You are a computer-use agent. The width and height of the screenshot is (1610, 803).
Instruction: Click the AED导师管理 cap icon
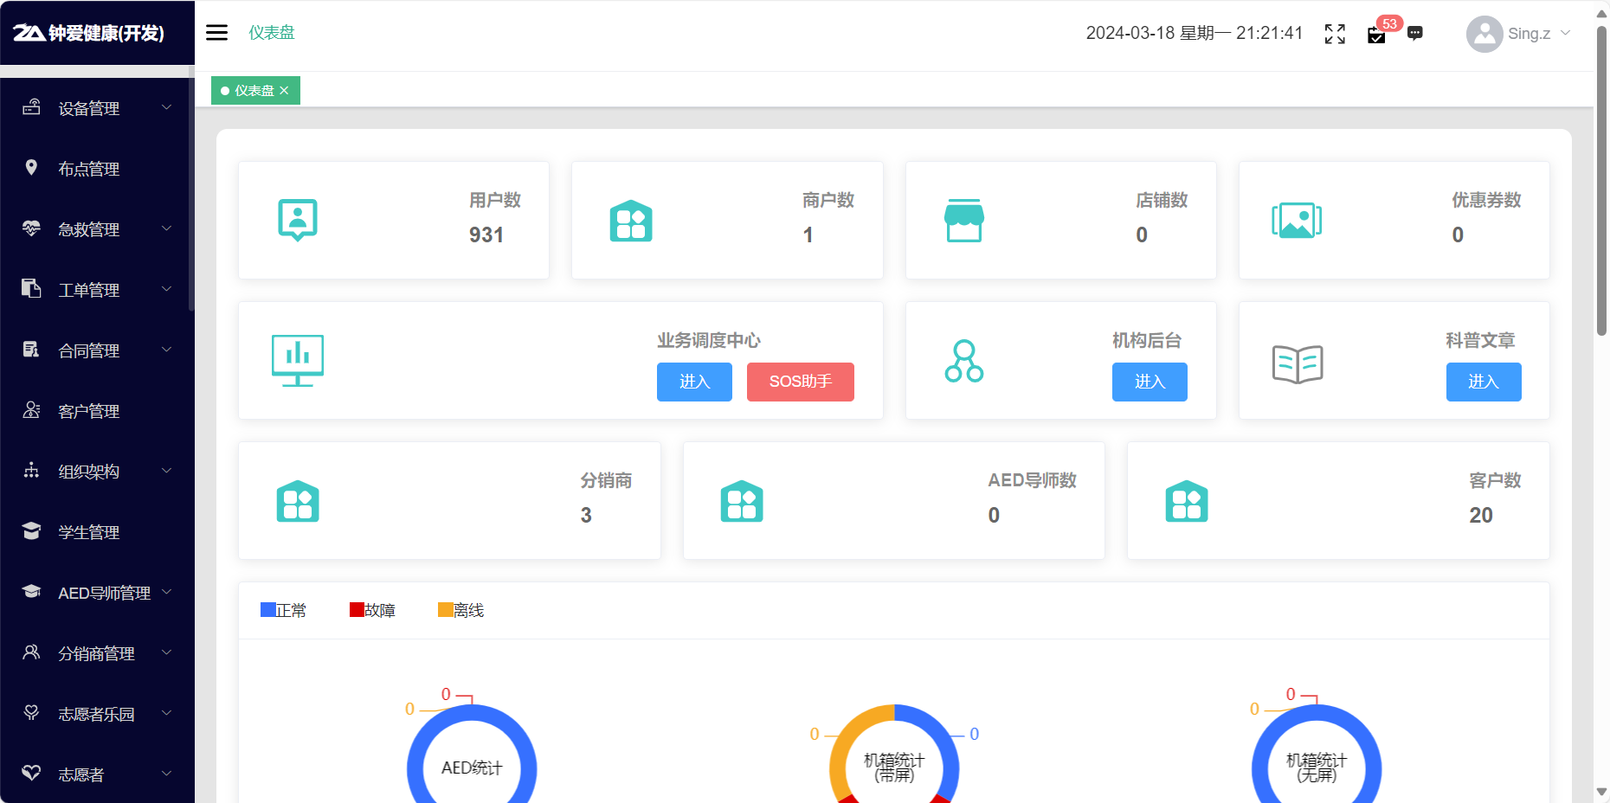31,592
